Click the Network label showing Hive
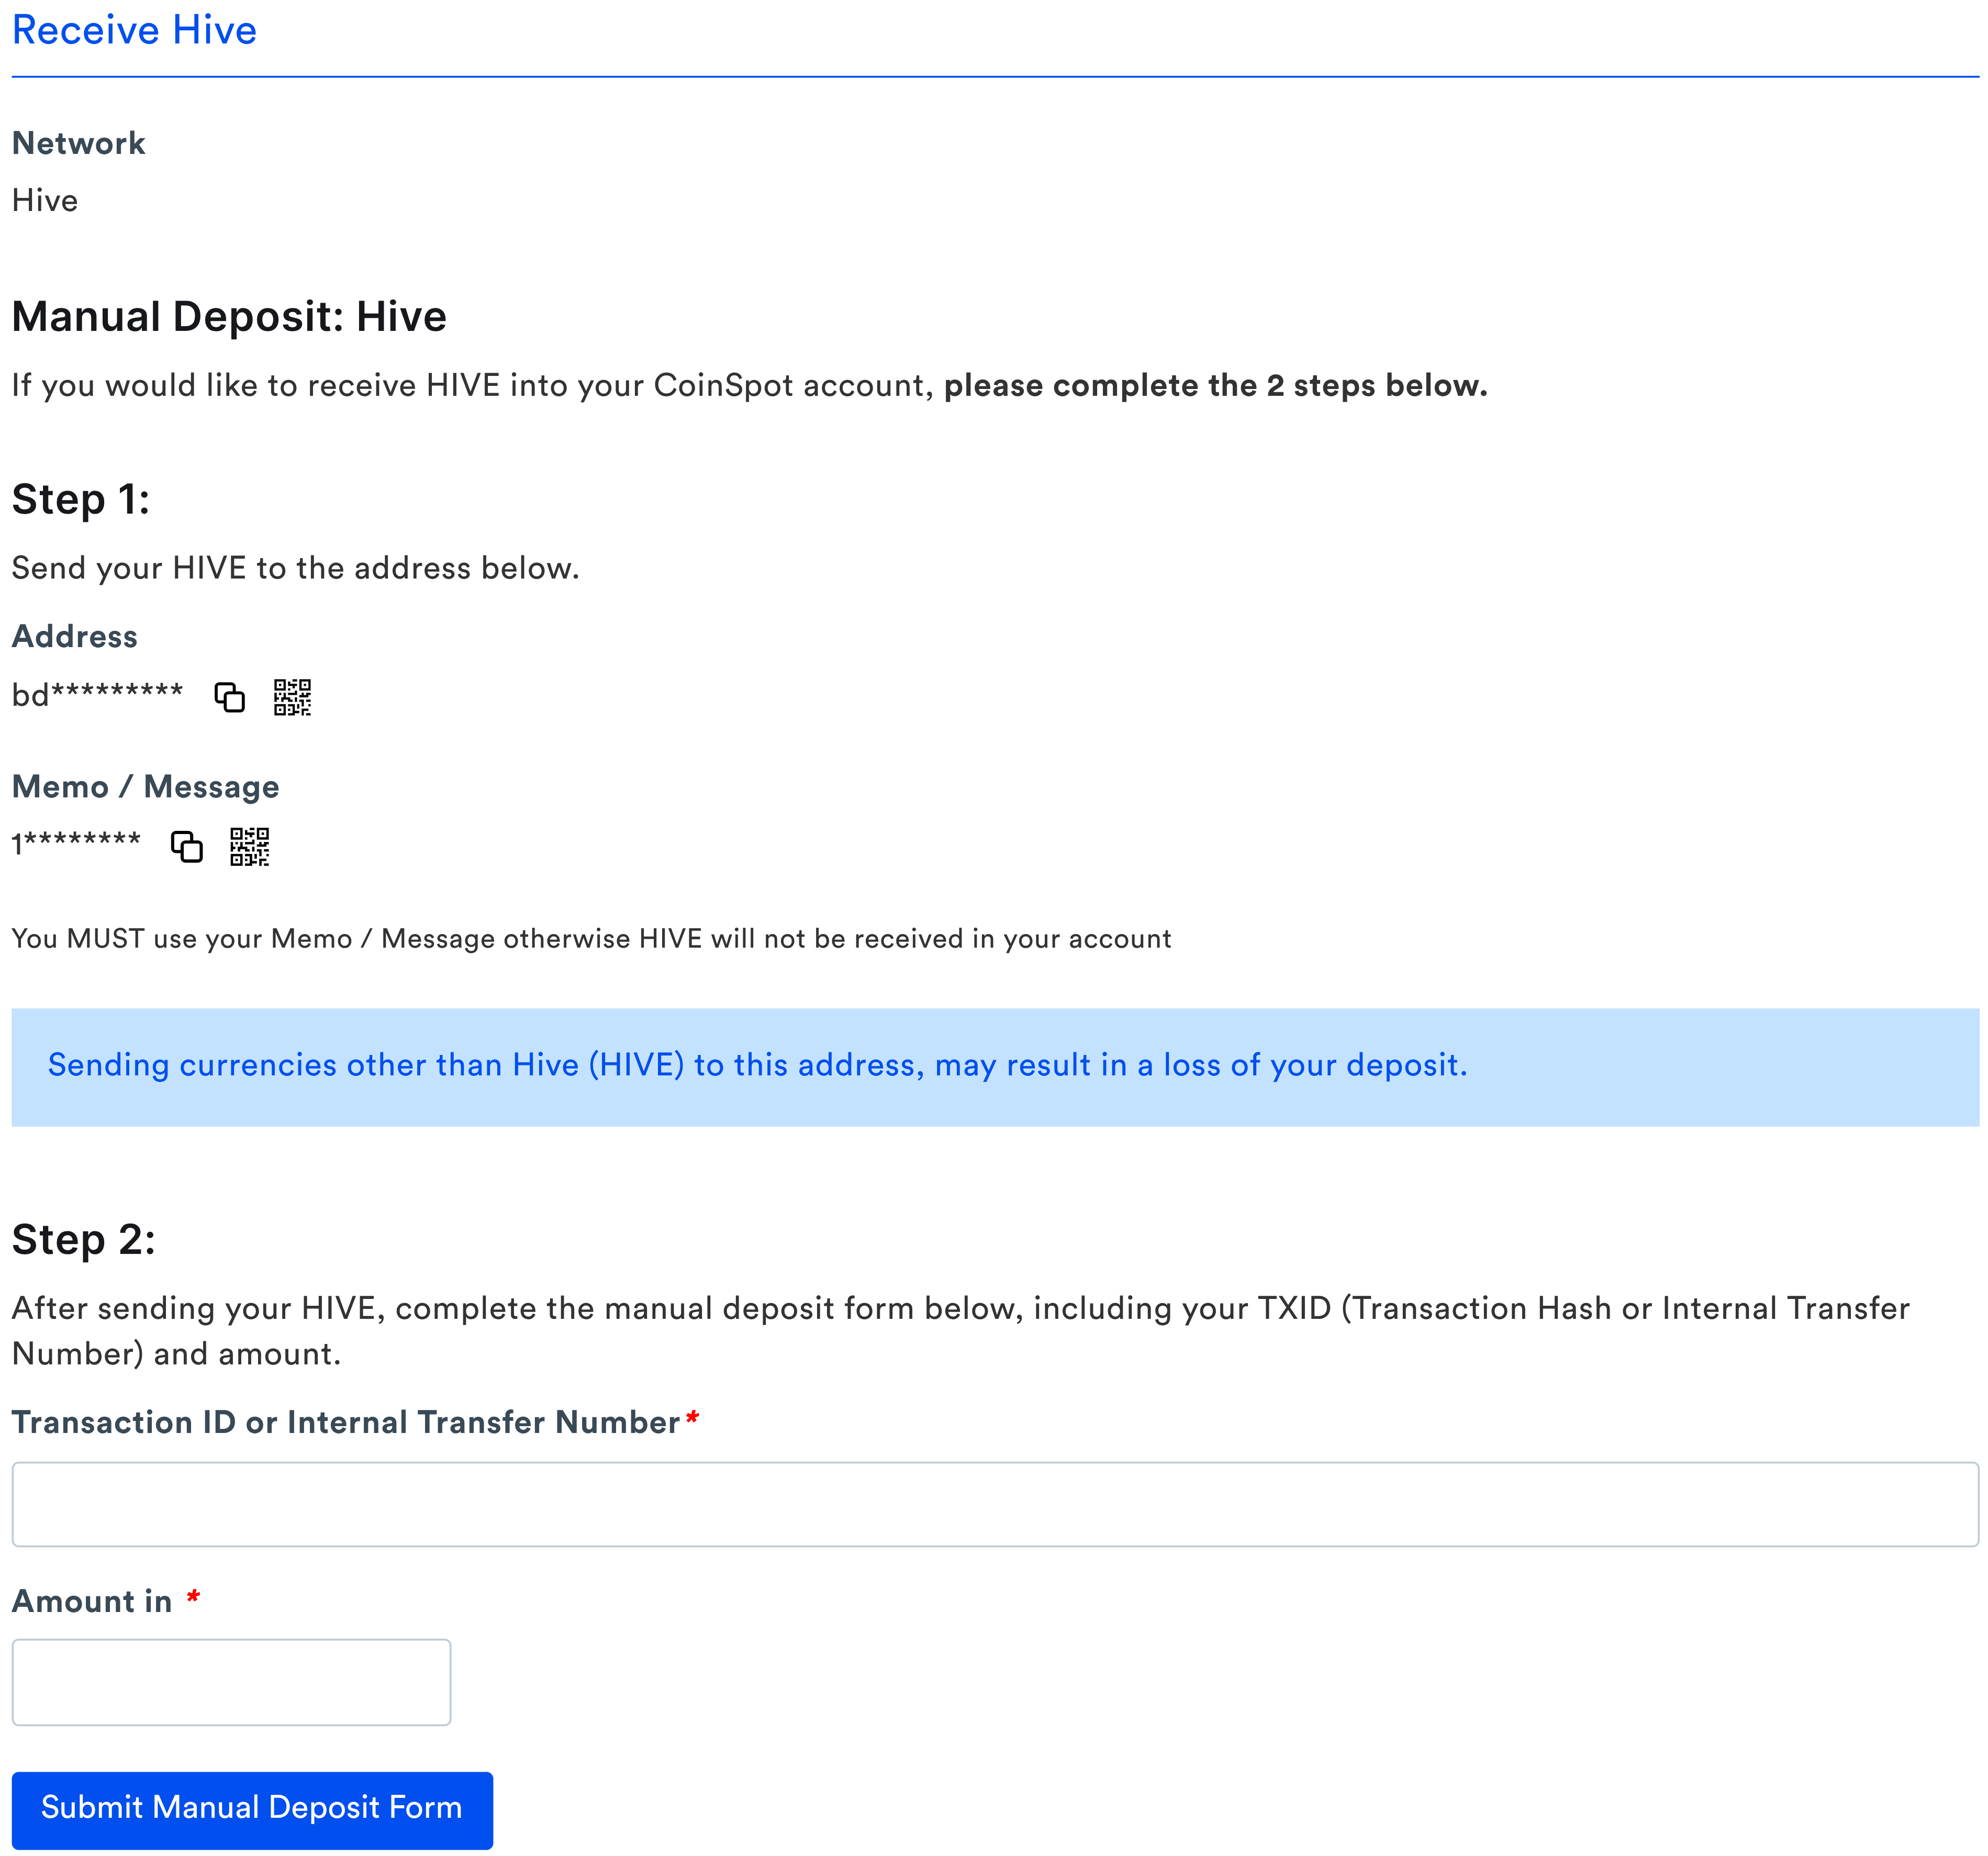Screen dimensions: 1988x1856 click(x=79, y=143)
